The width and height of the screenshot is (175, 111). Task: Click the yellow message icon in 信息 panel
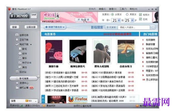click(27, 101)
